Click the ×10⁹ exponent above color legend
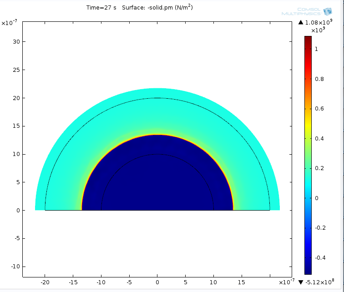 coord(317,30)
